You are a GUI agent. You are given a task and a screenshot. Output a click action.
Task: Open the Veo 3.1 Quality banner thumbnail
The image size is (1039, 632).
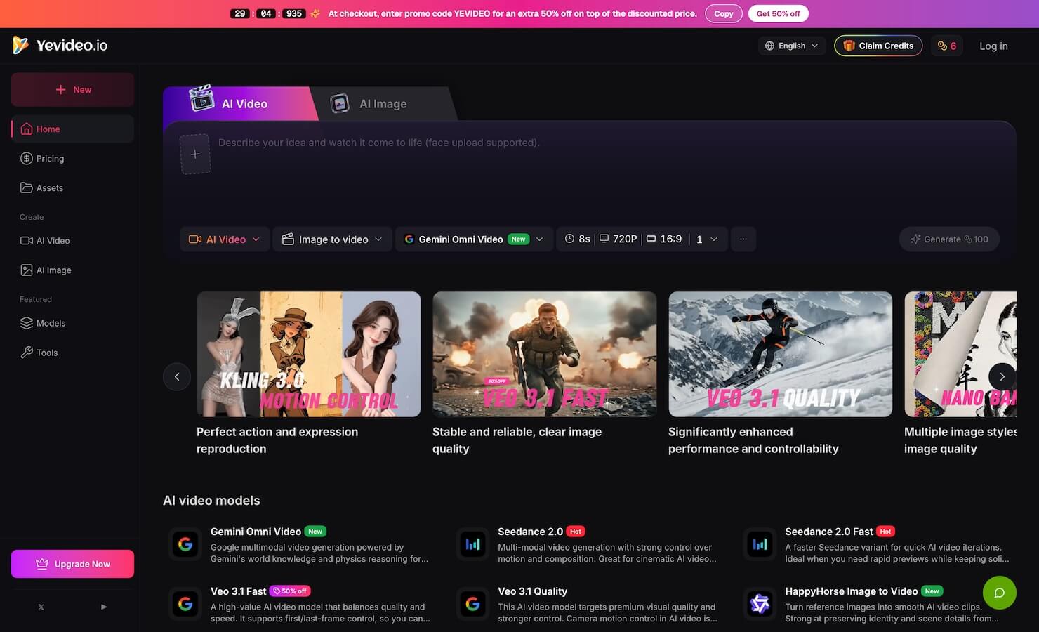[781, 355]
